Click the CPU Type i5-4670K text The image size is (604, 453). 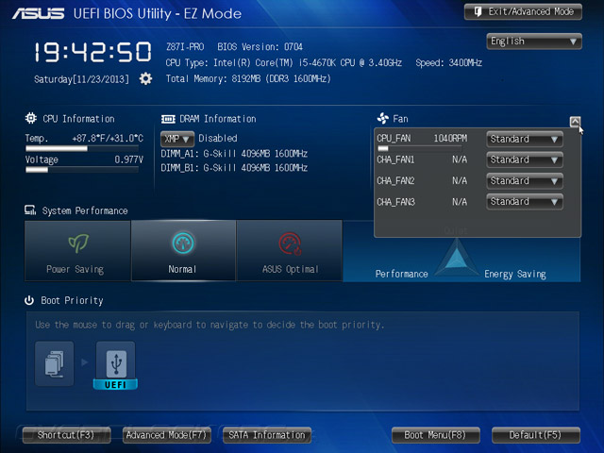(x=283, y=63)
